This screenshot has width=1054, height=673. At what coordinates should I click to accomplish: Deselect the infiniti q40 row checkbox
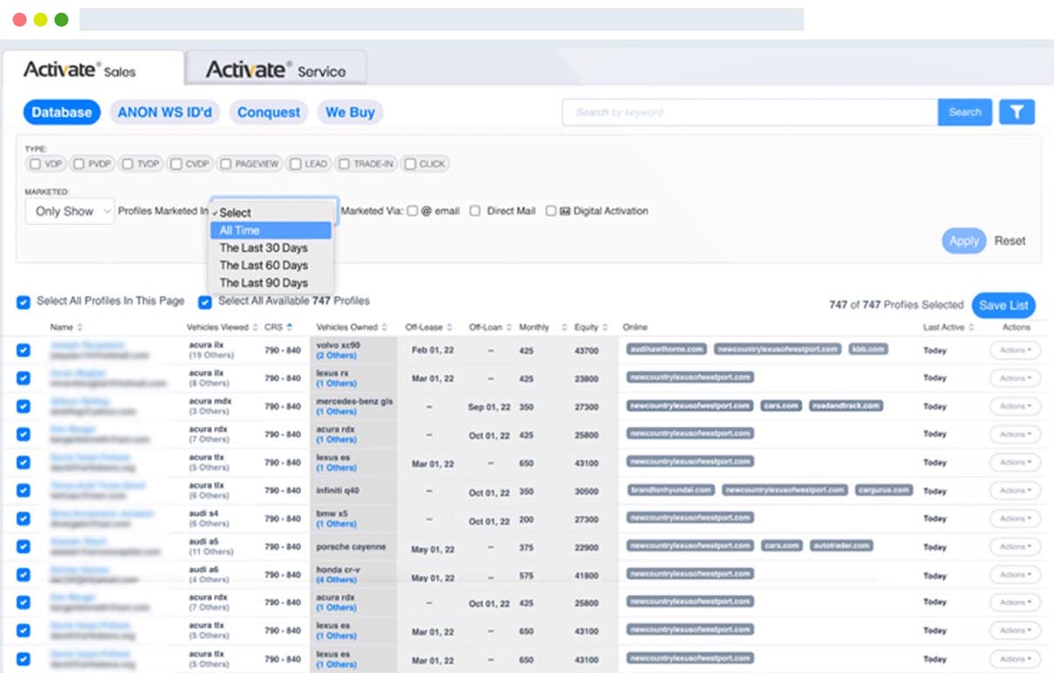click(x=23, y=491)
